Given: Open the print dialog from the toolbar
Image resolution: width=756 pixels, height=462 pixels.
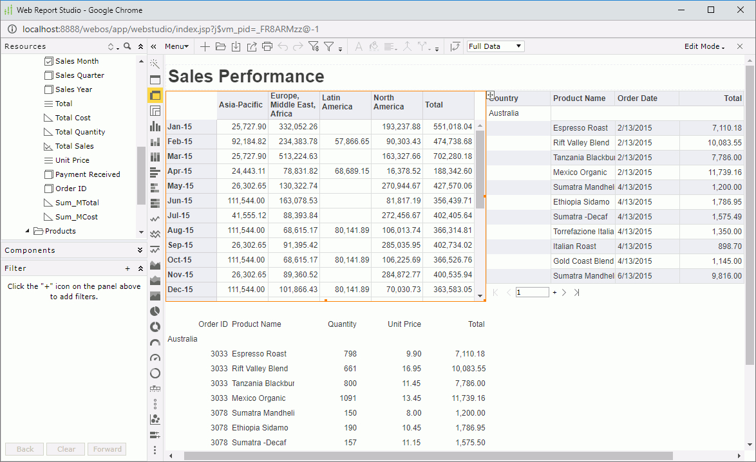Looking at the screenshot, I should pyautogui.click(x=268, y=46).
